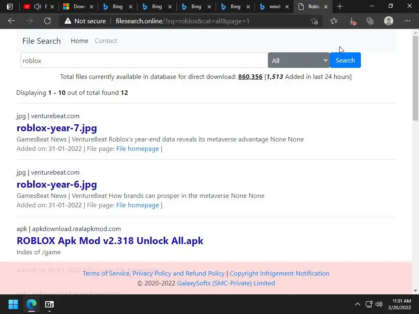Viewport: 419px width, 314px height.
Task: Open a new tab with the plus icon
Action: point(340,7)
